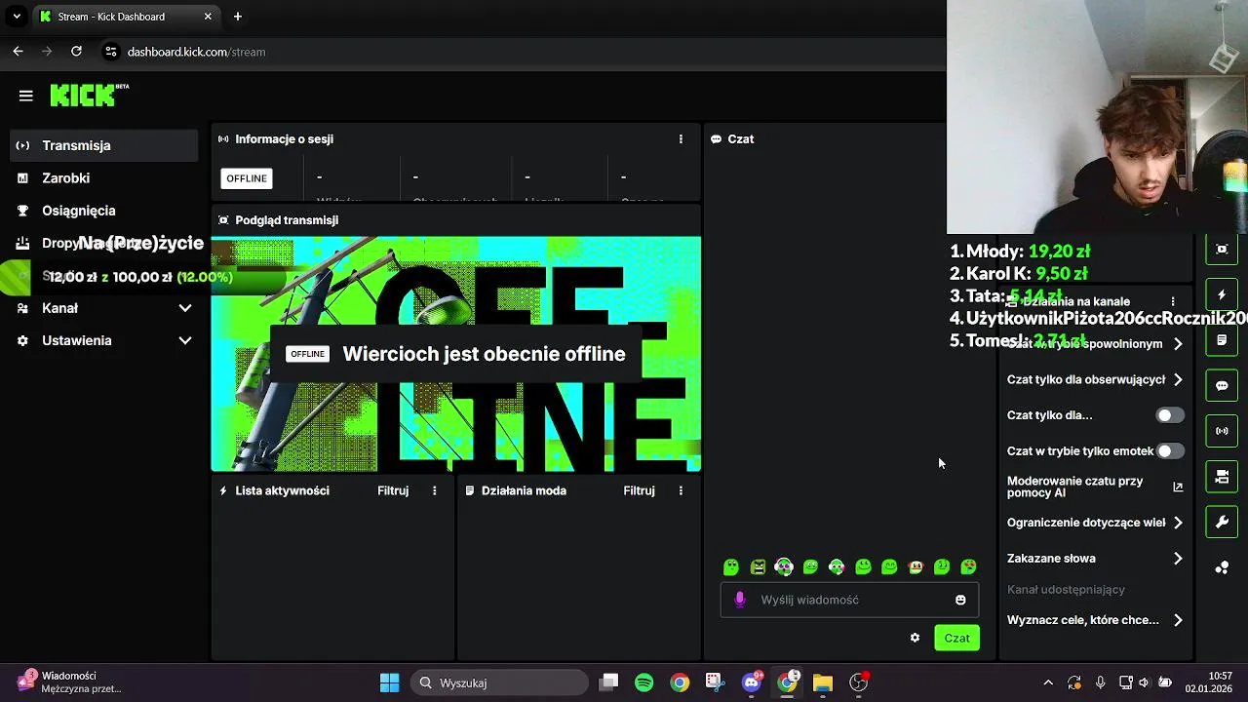
Task: Click '2. Karol K: 9,50 zł' leaderboard entry
Action: click(1019, 274)
